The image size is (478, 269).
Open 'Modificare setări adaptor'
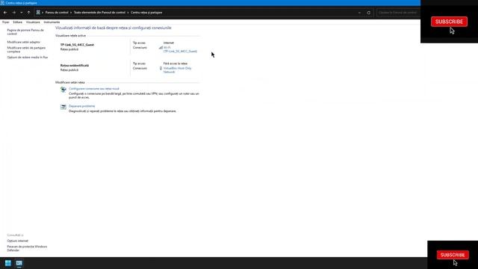click(23, 42)
